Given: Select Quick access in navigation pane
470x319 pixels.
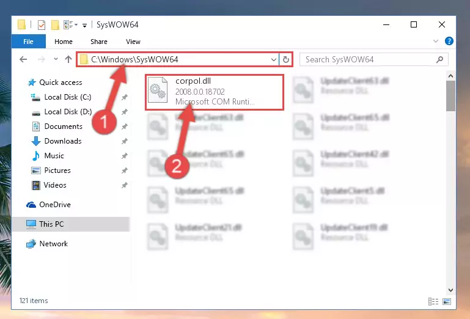Looking at the screenshot, I should coord(61,82).
